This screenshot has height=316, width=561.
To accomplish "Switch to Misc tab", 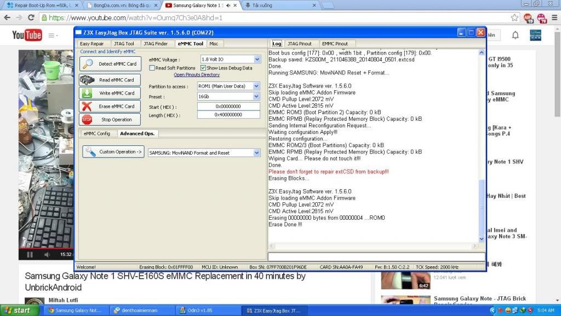I will 214,44.
